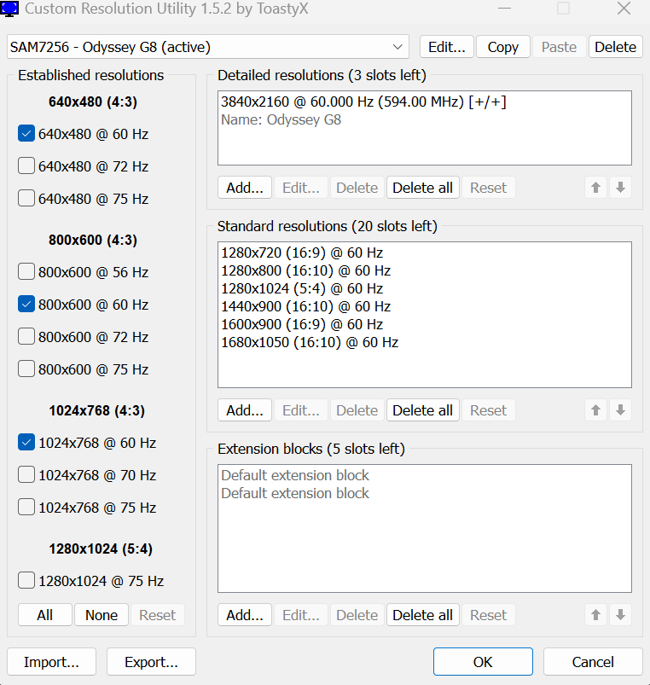Move detailed resolution up with arrow
The width and height of the screenshot is (650, 685).
click(x=597, y=188)
